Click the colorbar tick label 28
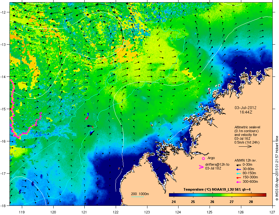This screenshot has height=215, width=279. click(251, 202)
